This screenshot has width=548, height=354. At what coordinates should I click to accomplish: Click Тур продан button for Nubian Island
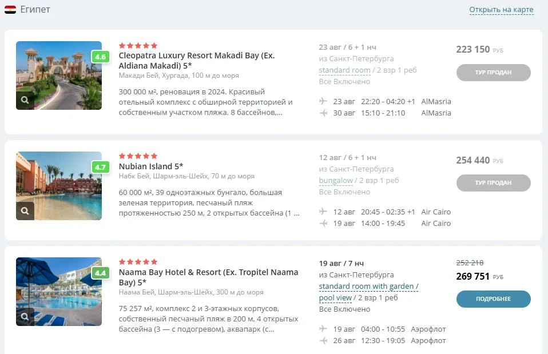click(494, 183)
